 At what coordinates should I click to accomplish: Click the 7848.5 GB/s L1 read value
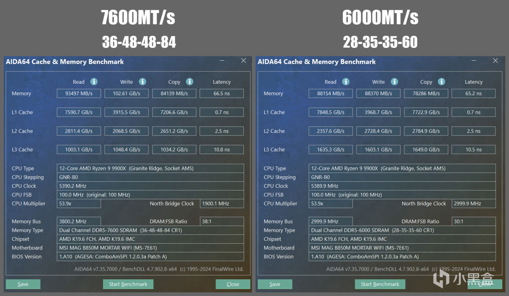331,112
